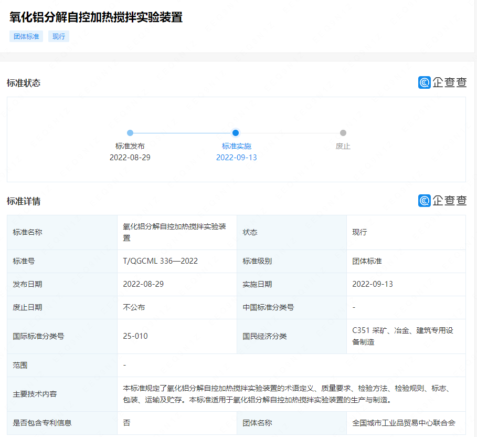Click the international classification number 25-010
477x437 pixels.
[135, 336]
